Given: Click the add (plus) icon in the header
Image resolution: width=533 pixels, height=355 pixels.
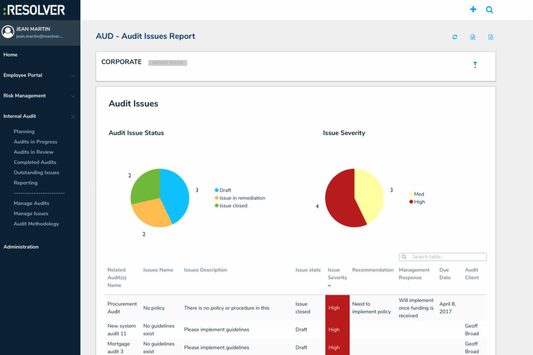Looking at the screenshot, I should 473,9.
